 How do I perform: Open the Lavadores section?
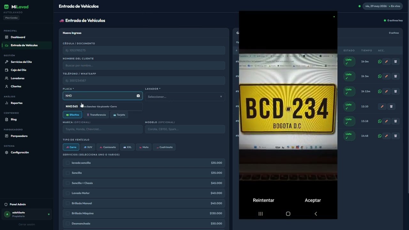[27, 78]
